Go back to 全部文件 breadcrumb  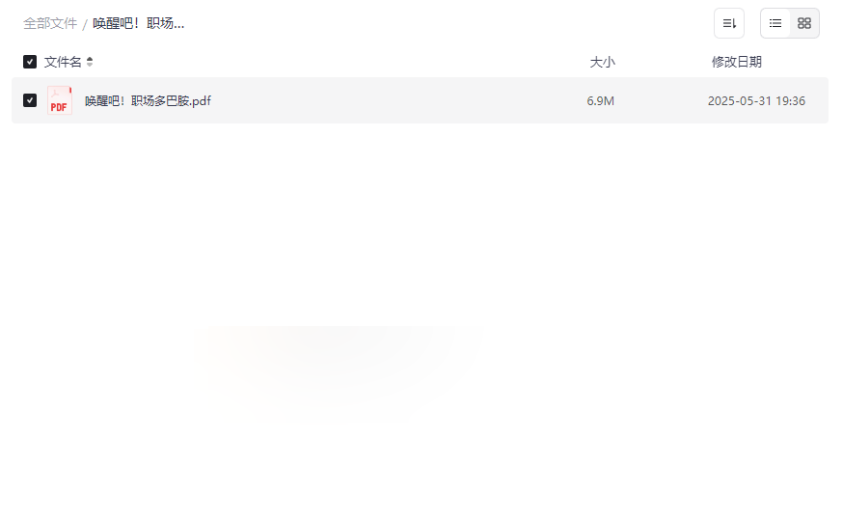pyautogui.click(x=50, y=24)
